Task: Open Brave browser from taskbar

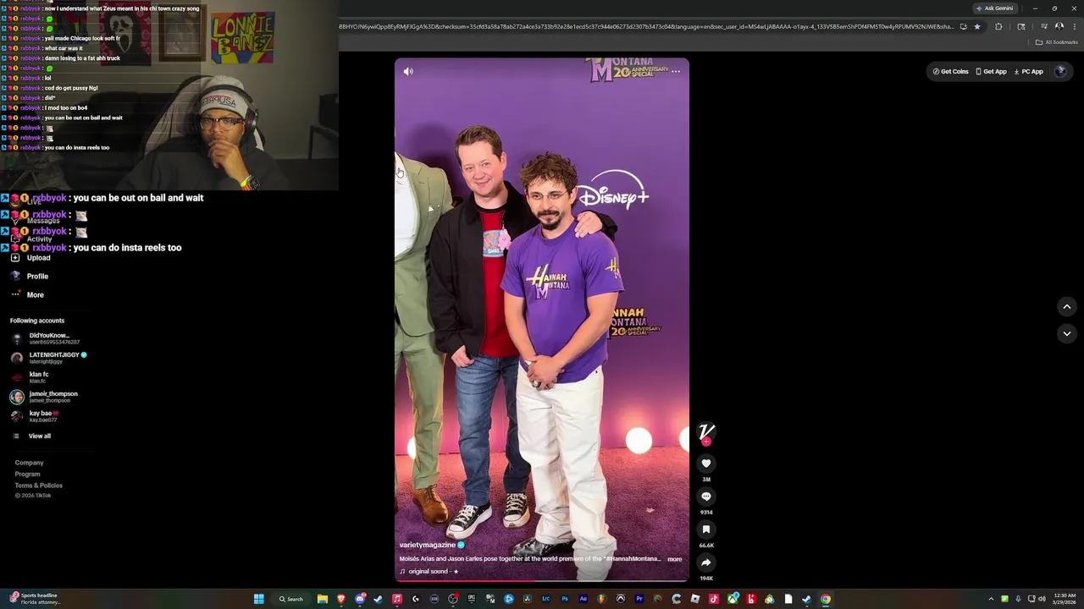Action: point(341,599)
